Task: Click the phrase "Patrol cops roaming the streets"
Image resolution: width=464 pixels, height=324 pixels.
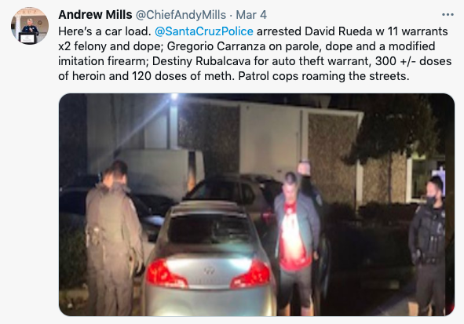Action: point(322,76)
